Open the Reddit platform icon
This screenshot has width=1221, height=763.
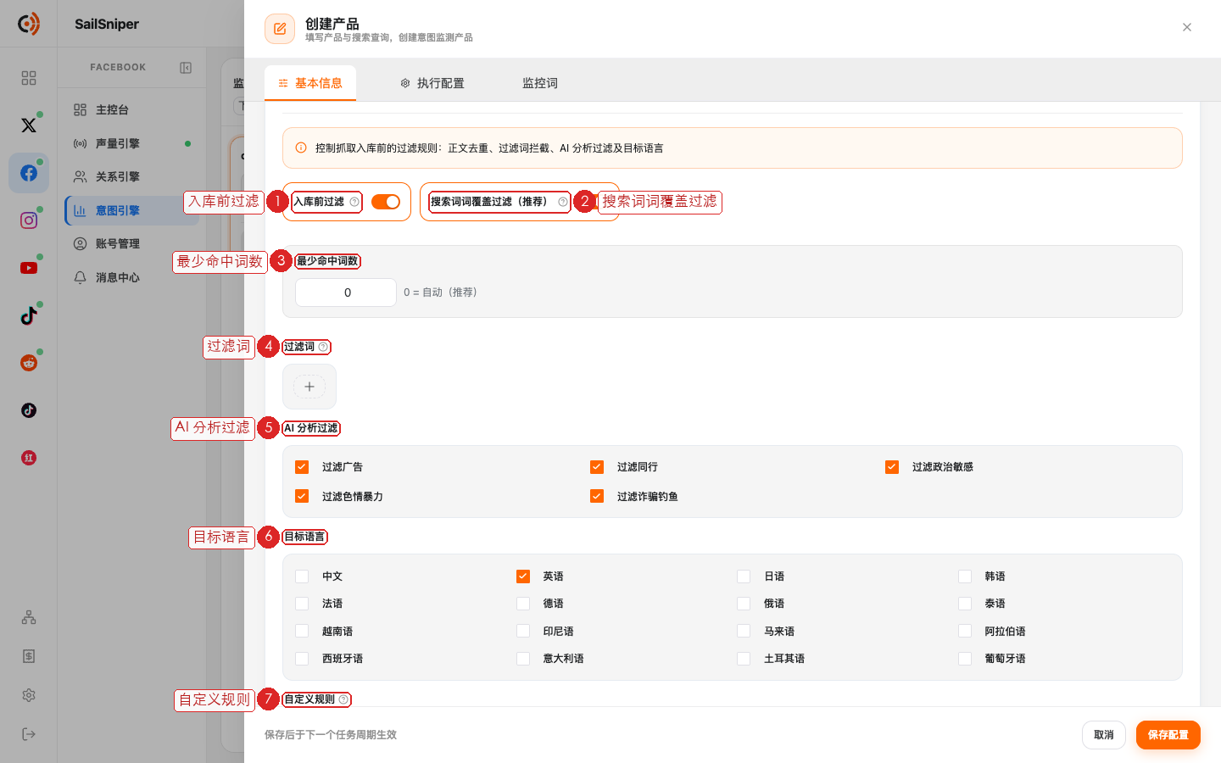coord(29,363)
